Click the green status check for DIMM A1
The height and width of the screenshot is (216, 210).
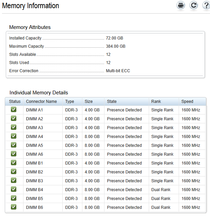[x=14, y=110]
